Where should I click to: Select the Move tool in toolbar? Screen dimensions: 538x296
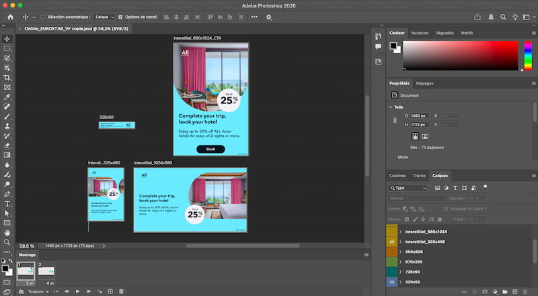tap(7, 39)
